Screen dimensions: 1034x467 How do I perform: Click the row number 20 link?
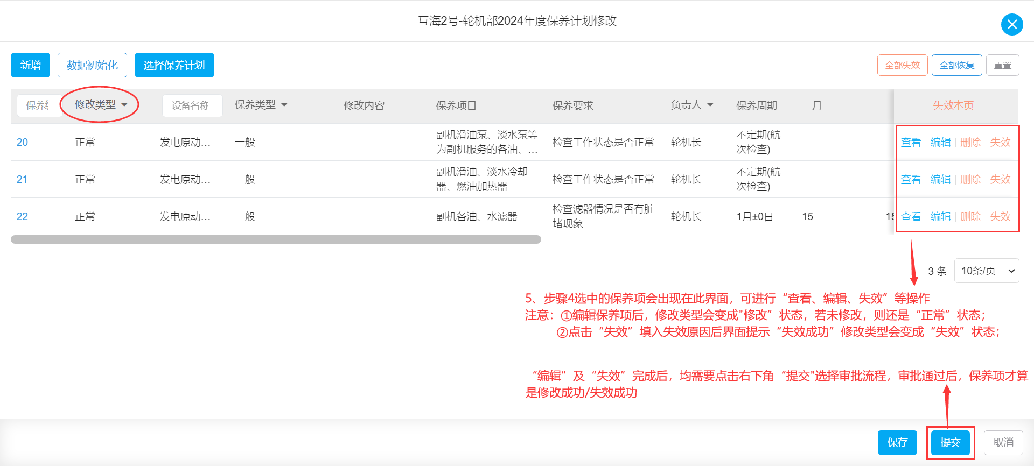click(x=22, y=142)
